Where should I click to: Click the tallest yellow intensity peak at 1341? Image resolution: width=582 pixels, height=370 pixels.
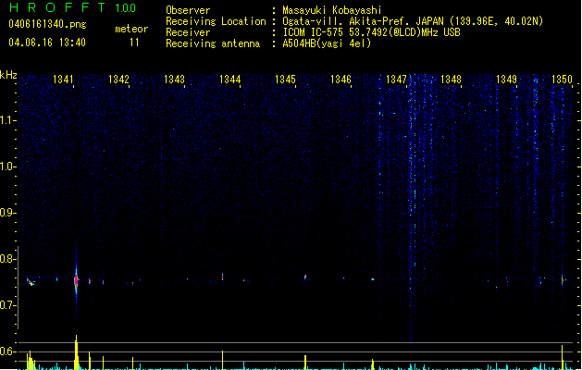point(76,352)
